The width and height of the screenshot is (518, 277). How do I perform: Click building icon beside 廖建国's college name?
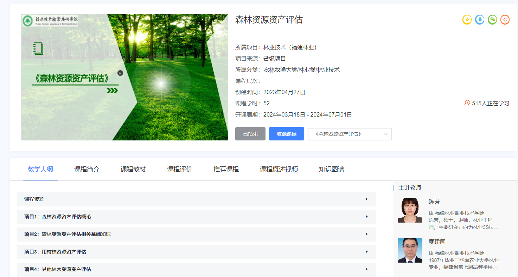coord(431,253)
